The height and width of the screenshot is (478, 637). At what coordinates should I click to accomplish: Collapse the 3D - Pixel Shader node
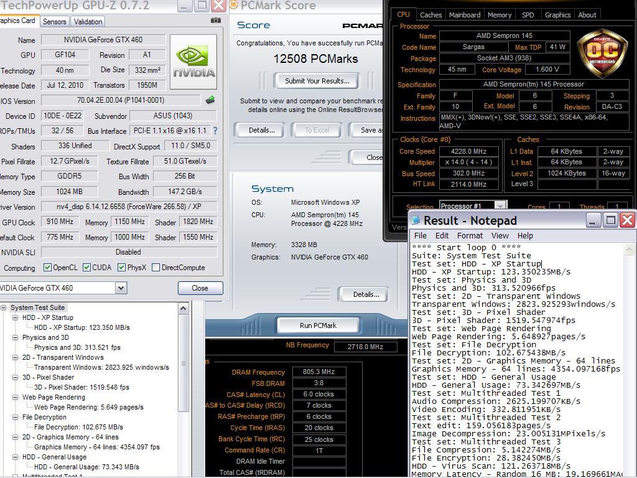point(16,377)
